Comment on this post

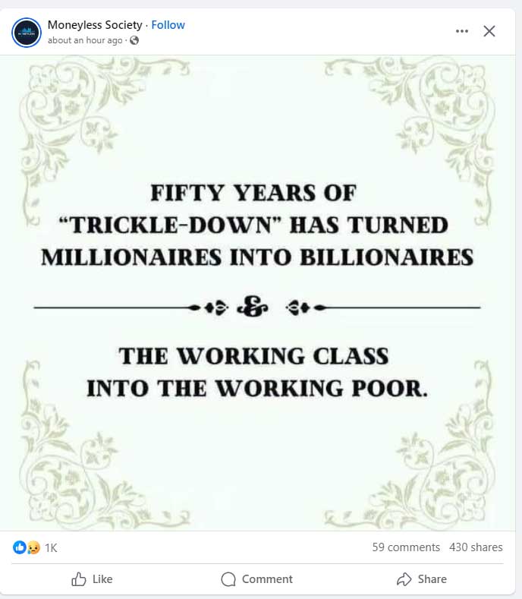pos(257,579)
